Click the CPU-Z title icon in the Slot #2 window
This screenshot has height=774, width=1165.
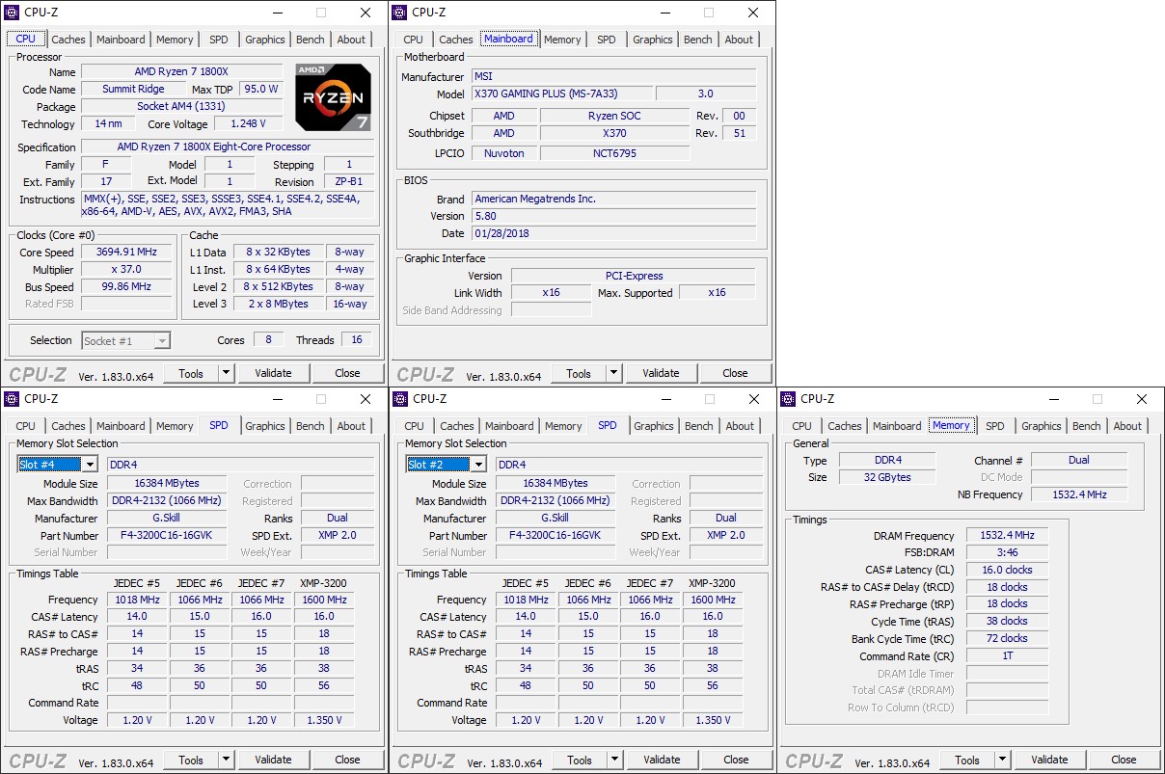(401, 399)
